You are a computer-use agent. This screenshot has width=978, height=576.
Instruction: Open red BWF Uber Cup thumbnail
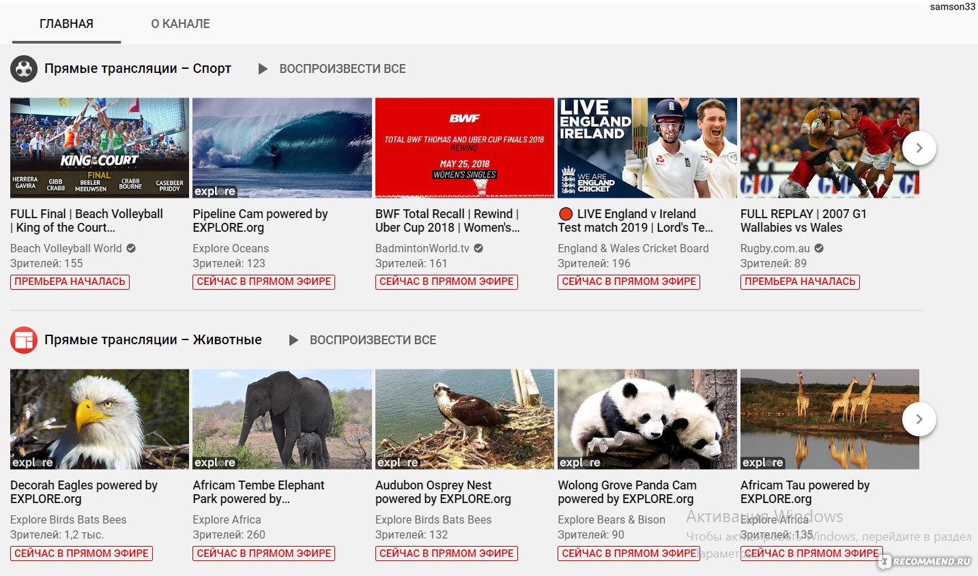(x=465, y=148)
